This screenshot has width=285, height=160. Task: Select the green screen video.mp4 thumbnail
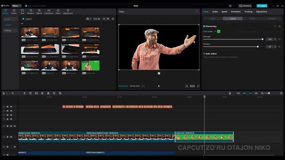[x=90, y=65]
